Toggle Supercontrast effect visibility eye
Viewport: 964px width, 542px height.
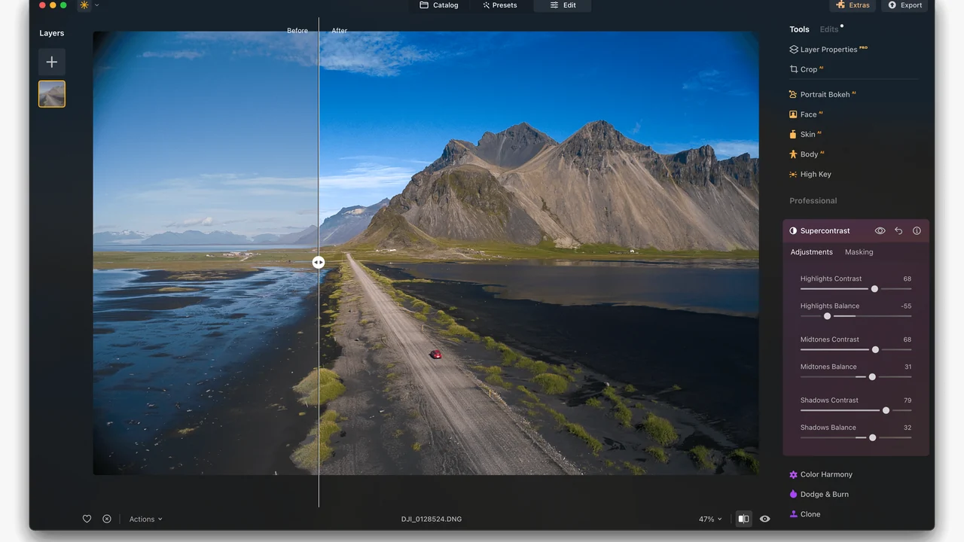pyautogui.click(x=880, y=231)
